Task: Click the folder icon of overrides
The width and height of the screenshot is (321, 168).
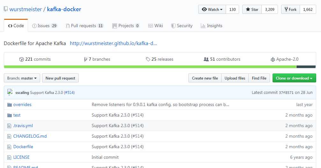Action: (x=10, y=105)
